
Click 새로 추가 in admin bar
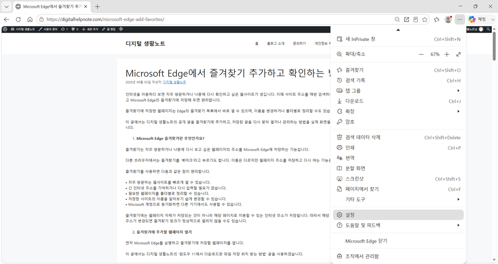(x=90, y=29)
